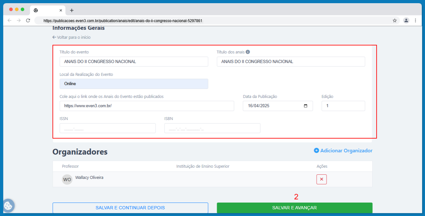
Task: Focus the ISSN input field
Action: [x=108, y=128]
